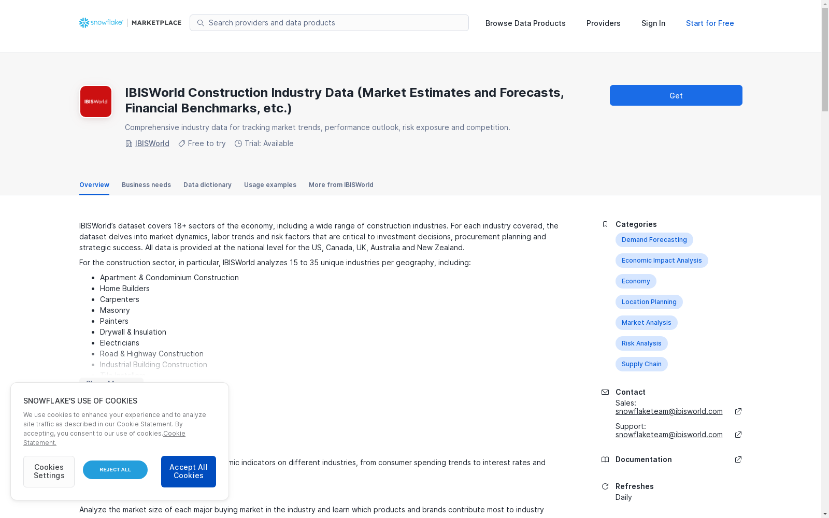Select the Risk Analysis category tag
Viewport: 829px width, 518px height.
click(641, 343)
